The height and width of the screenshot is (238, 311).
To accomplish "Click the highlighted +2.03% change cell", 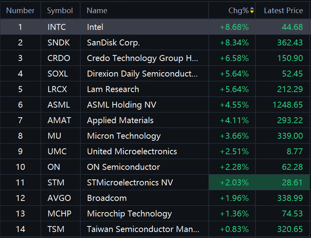I will (x=234, y=183).
